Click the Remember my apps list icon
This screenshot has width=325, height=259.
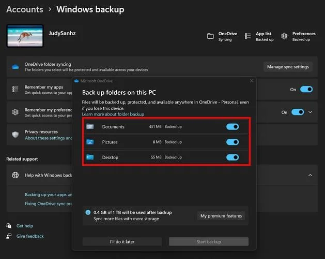tap(16, 89)
